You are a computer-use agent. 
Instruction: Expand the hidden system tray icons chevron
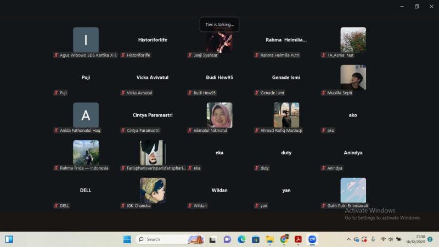pyautogui.click(x=348, y=239)
